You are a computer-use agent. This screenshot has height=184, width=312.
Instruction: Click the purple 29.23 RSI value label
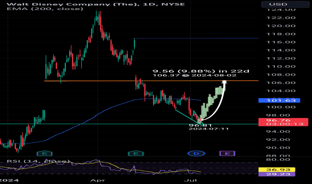click(277, 174)
